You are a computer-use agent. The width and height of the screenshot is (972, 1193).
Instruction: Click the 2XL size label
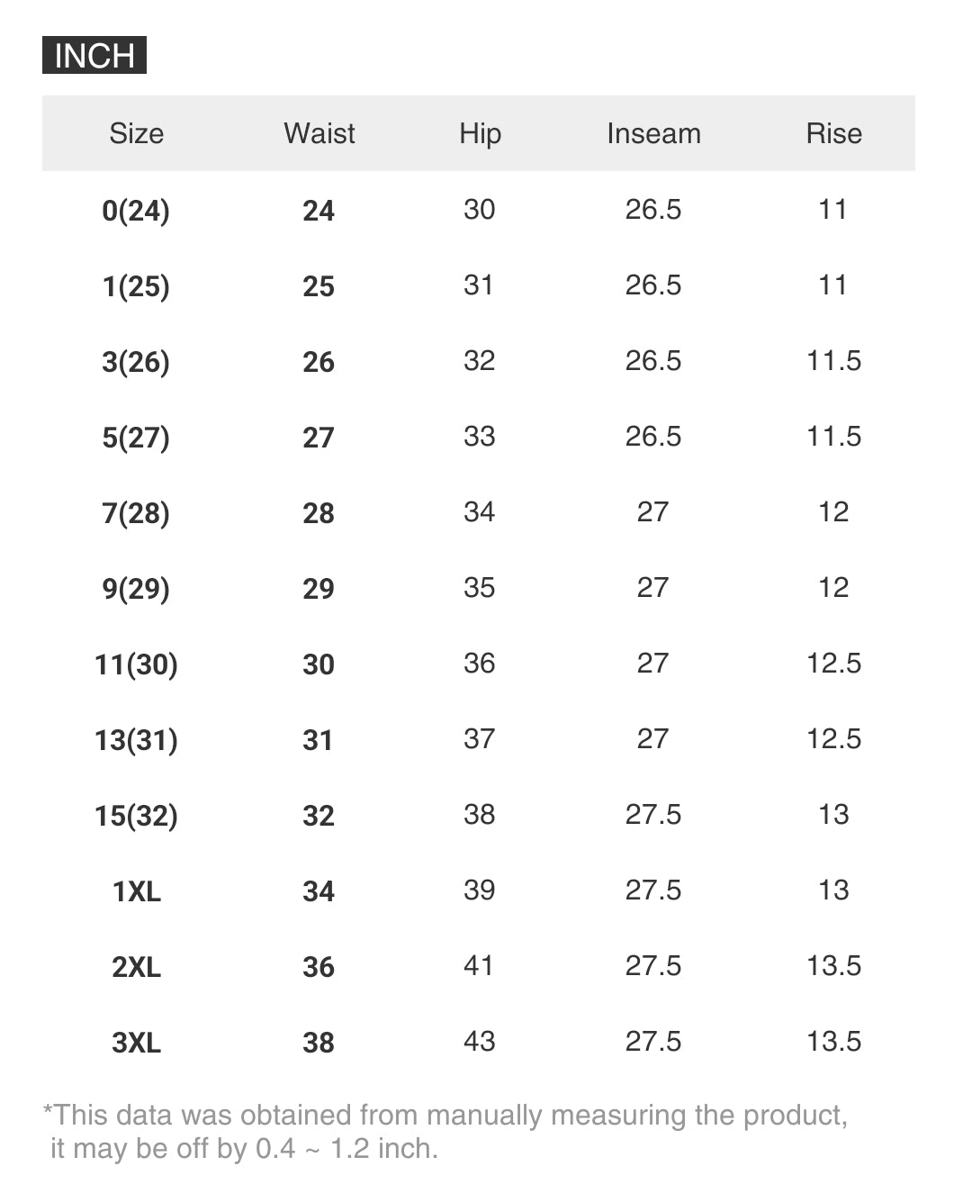(137, 967)
